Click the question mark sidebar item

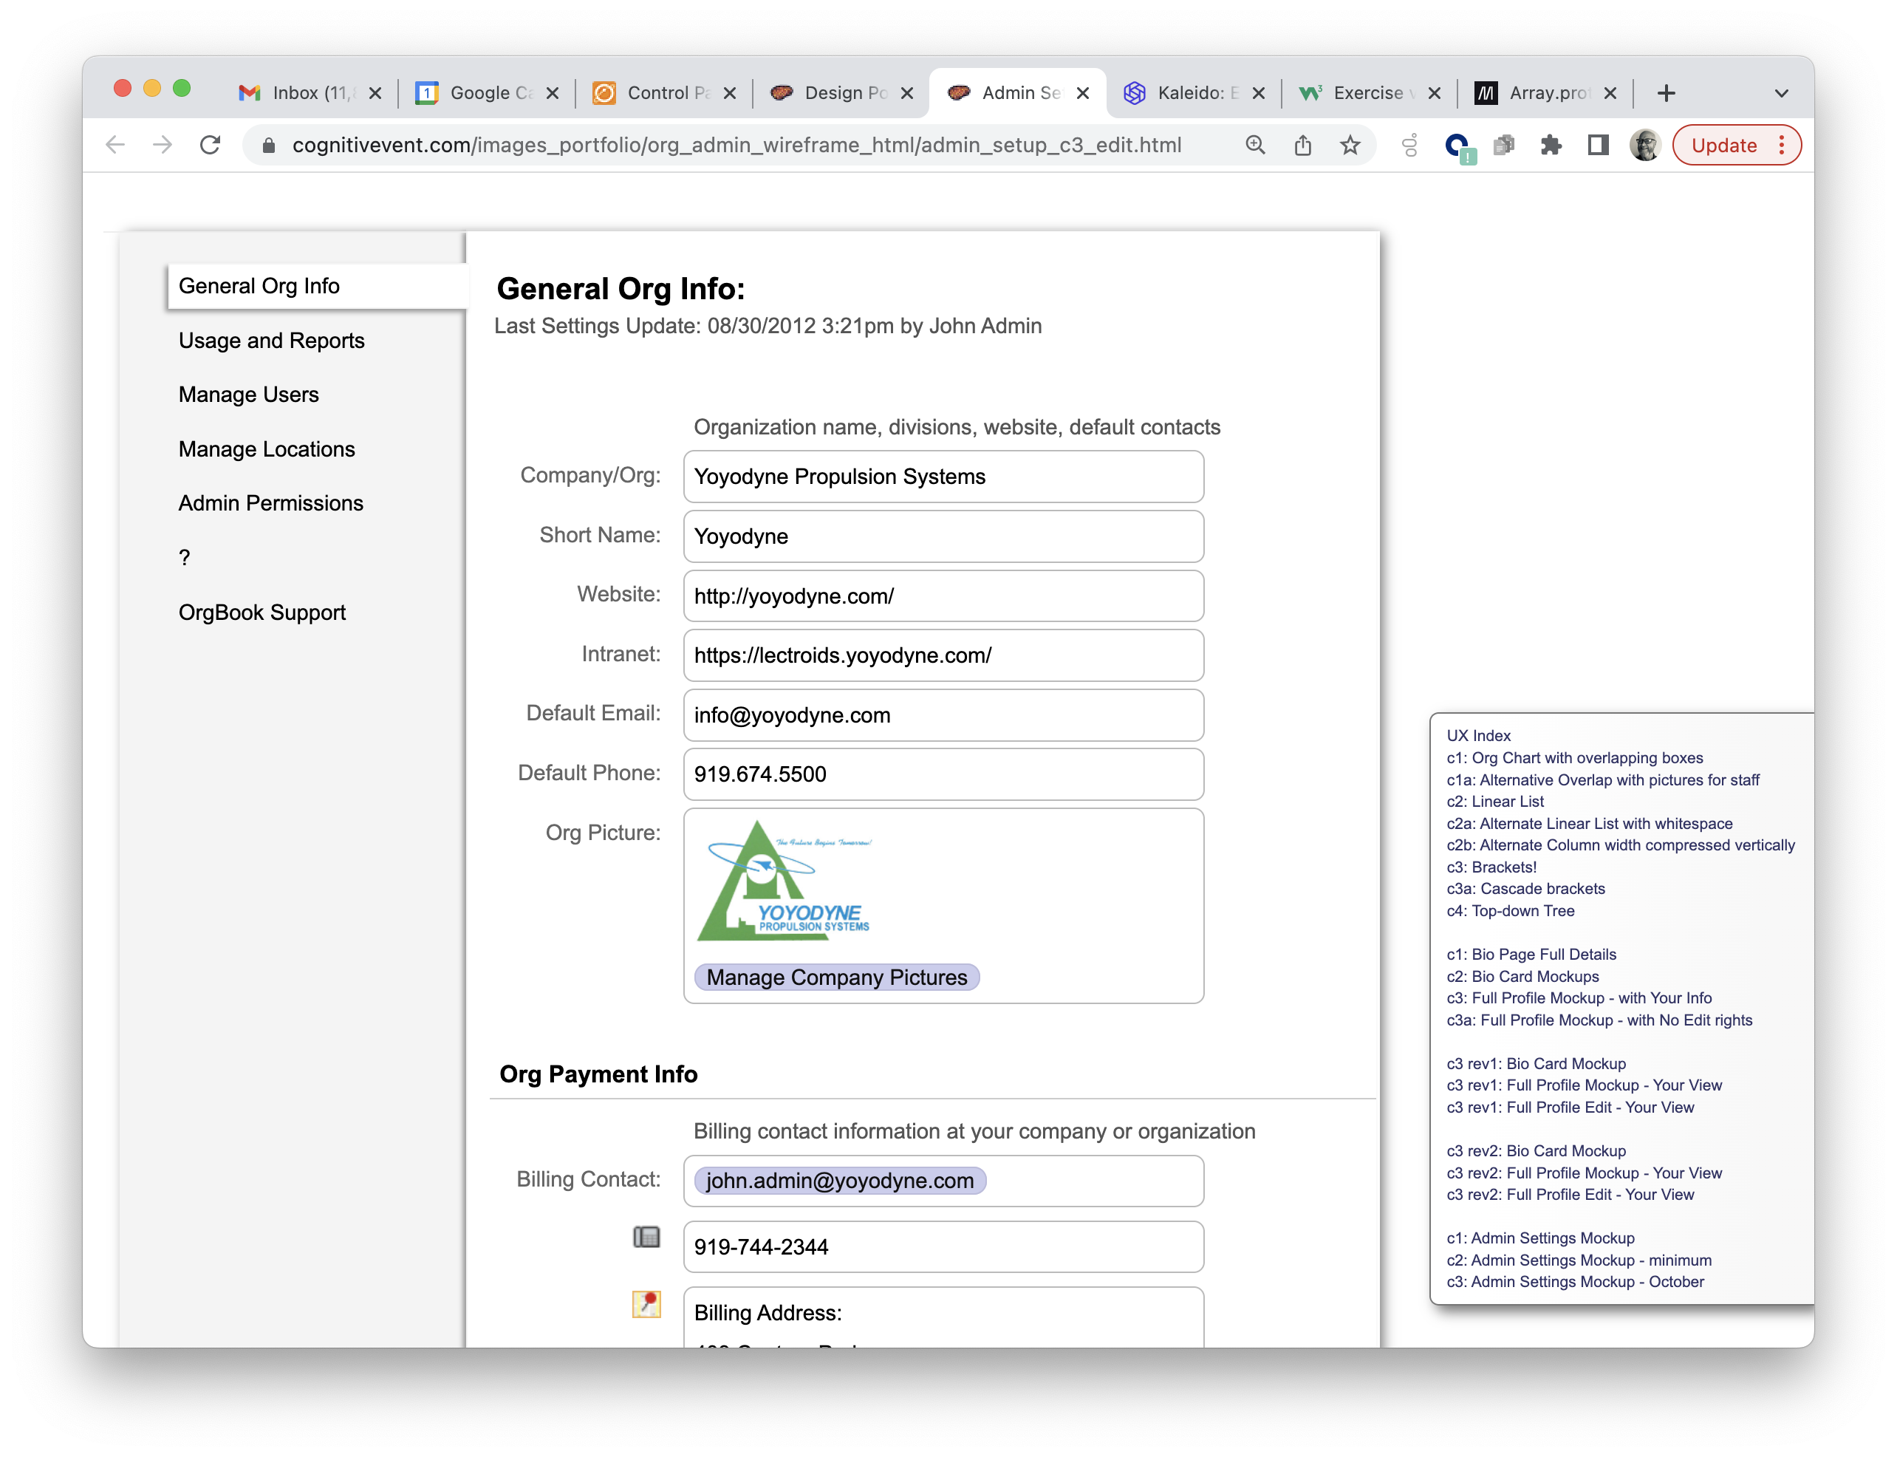click(x=185, y=558)
